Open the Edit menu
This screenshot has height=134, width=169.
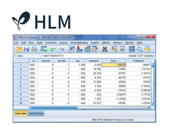(24, 43)
